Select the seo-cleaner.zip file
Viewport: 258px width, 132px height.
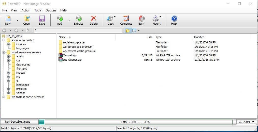pyautogui.click(x=72, y=60)
